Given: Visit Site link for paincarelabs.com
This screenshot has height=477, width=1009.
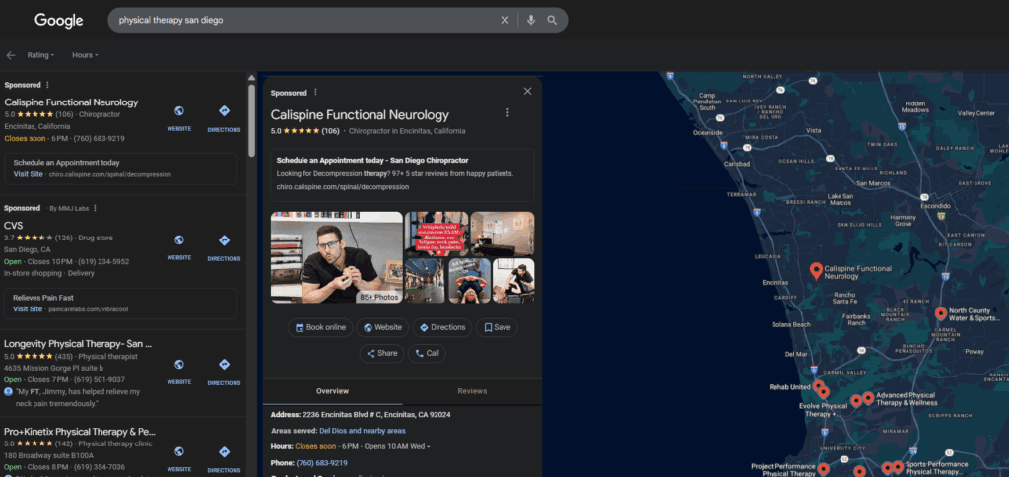Looking at the screenshot, I should coord(29,309).
